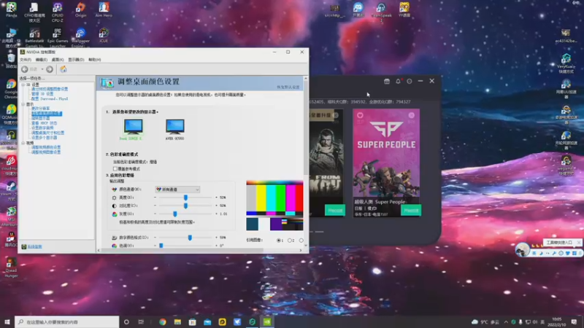This screenshot has width=584, height=328.
Task: Click the heart icon on Super People card
Action: pyautogui.click(x=360, y=115)
